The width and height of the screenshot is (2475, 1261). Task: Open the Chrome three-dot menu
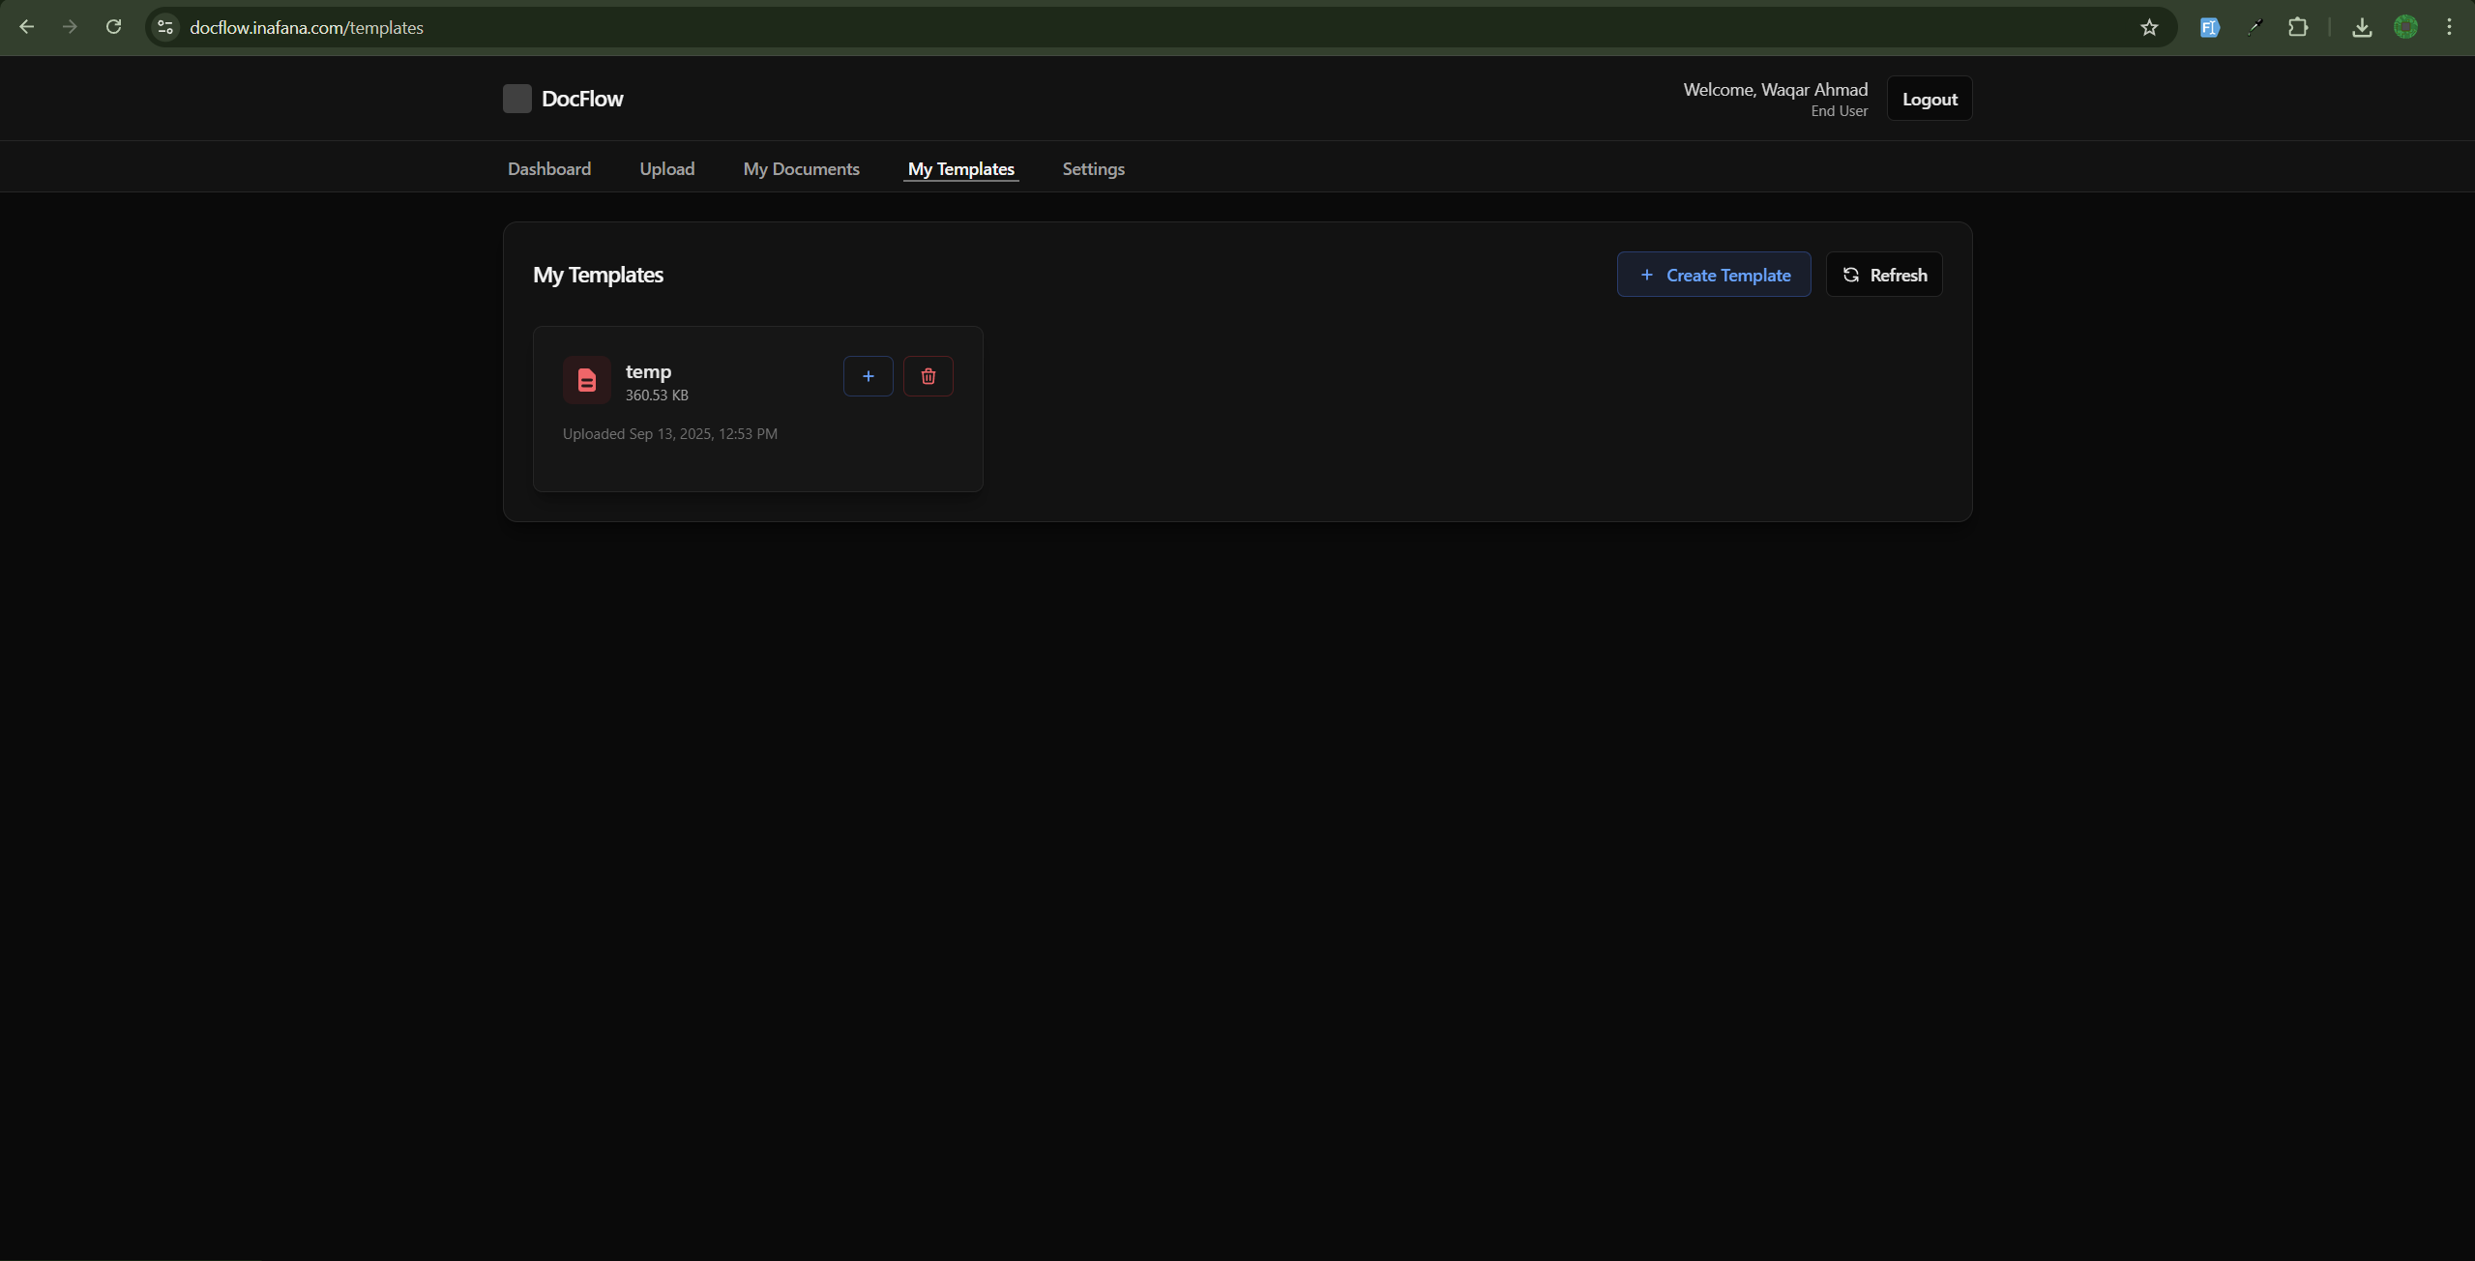click(x=2449, y=26)
